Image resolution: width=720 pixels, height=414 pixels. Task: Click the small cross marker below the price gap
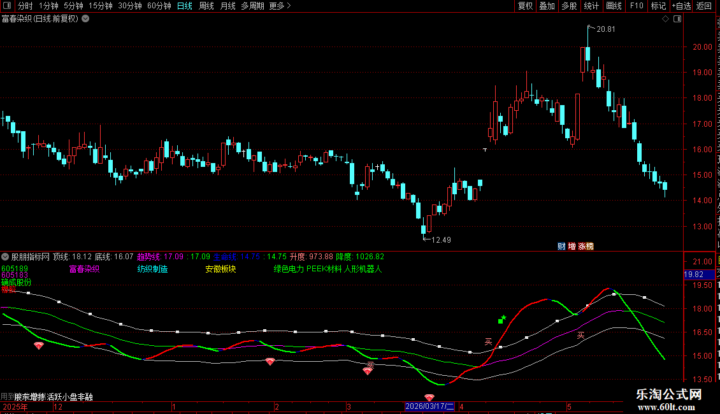(x=485, y=150)
